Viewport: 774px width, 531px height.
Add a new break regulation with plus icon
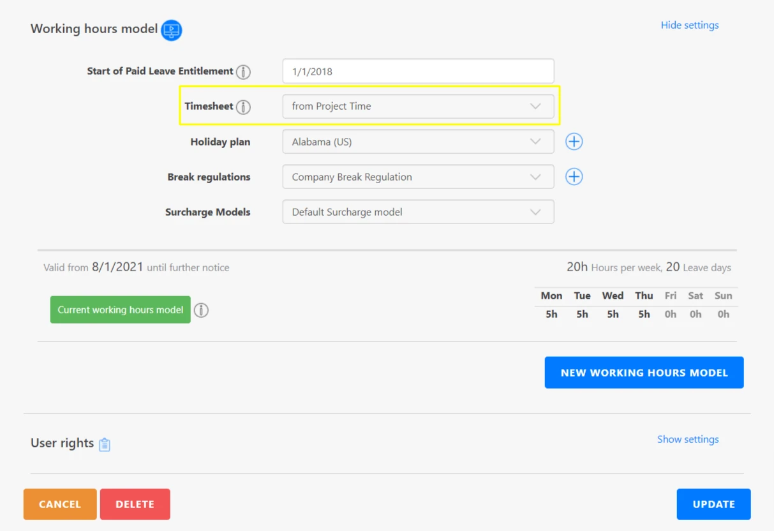coord(574,177)
